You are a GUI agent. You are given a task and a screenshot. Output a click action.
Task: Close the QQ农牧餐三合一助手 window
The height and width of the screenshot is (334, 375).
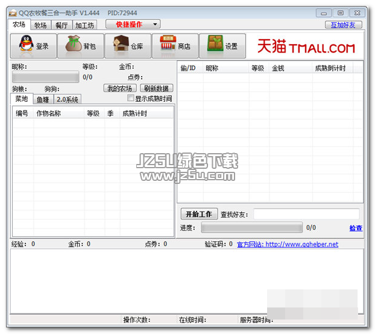357,13
